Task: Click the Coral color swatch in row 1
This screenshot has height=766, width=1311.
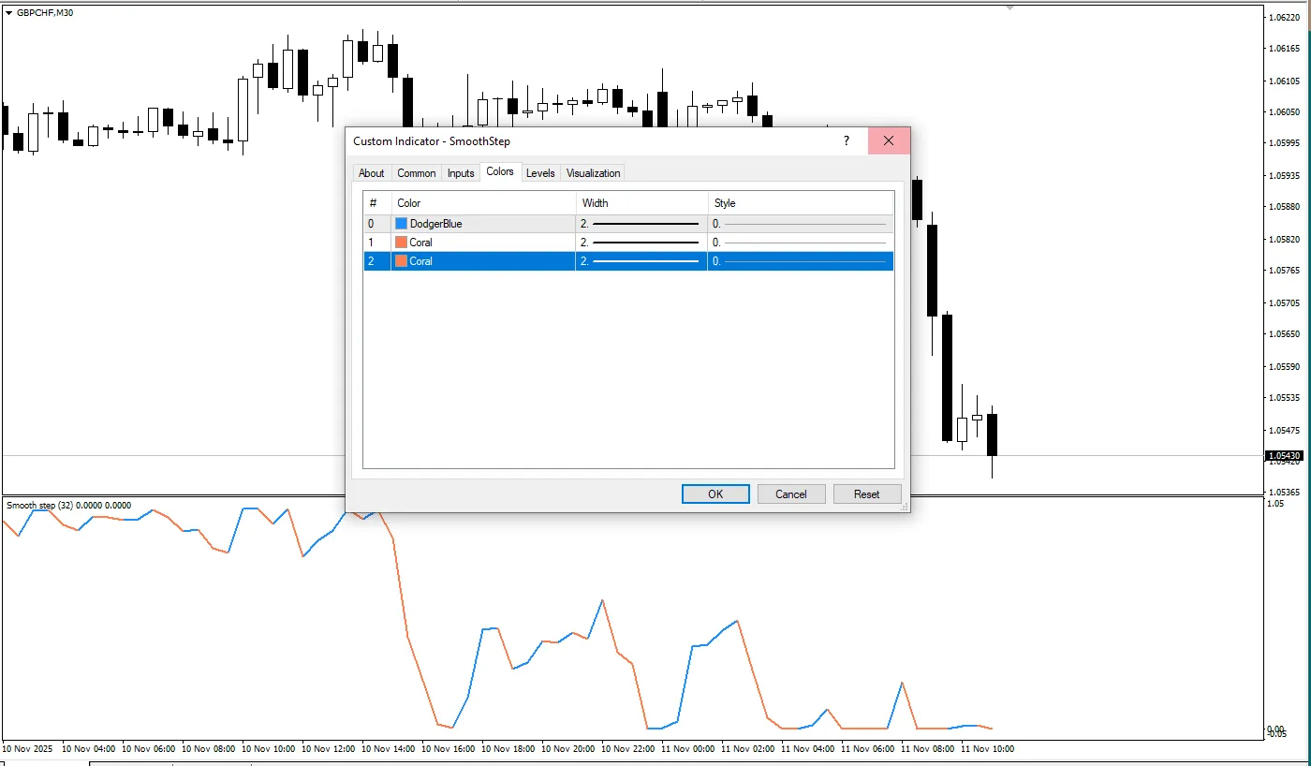Action: click(401, 243)
